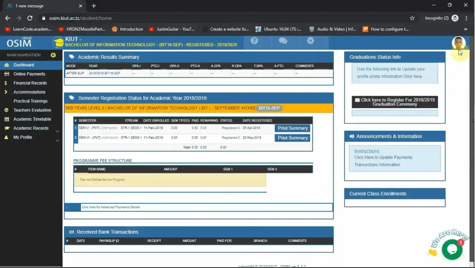
Task: Open Teachers Evaluation page
Action: click(32, 110)
